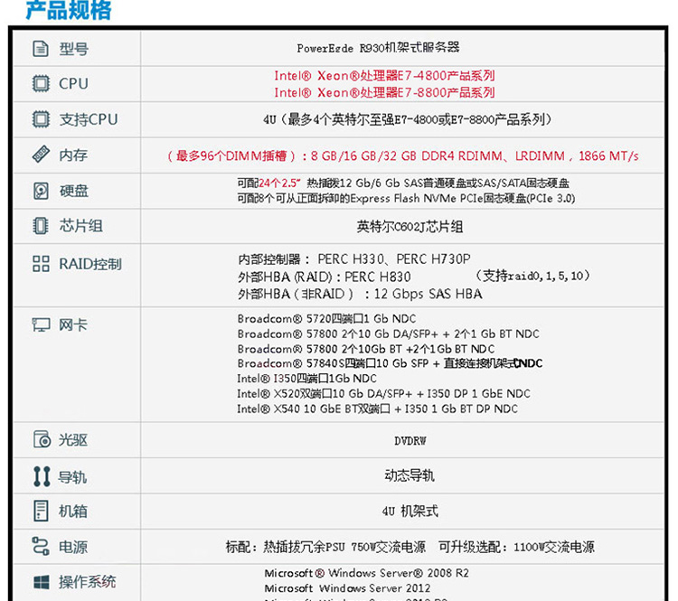Click Microsoft Windows Server 2012 line

tap(347, 588)
